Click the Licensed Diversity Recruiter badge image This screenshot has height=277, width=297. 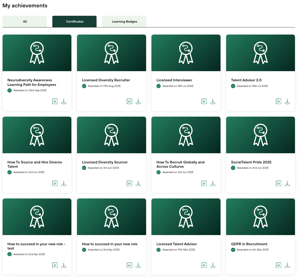112,53
